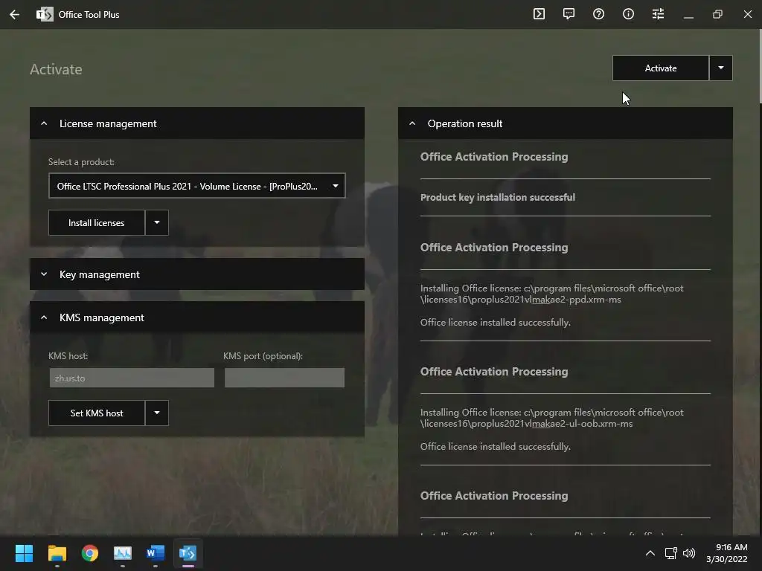762x571 pixels.
Task: Open the feedback chat icon
Action: [569, 14]
